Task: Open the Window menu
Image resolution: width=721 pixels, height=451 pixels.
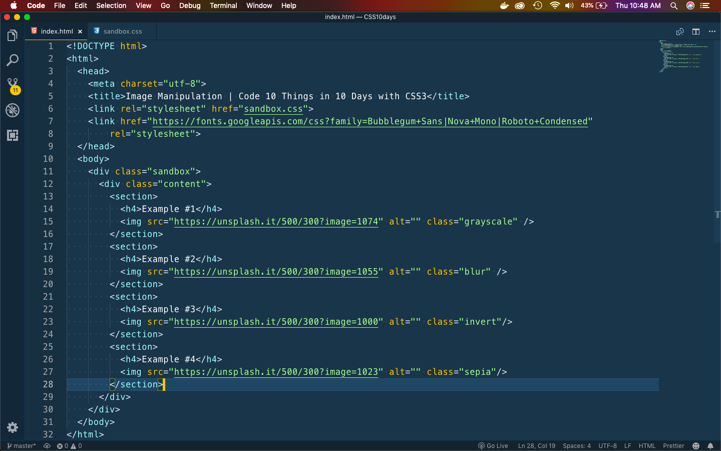Action: [x=259, y=6]
